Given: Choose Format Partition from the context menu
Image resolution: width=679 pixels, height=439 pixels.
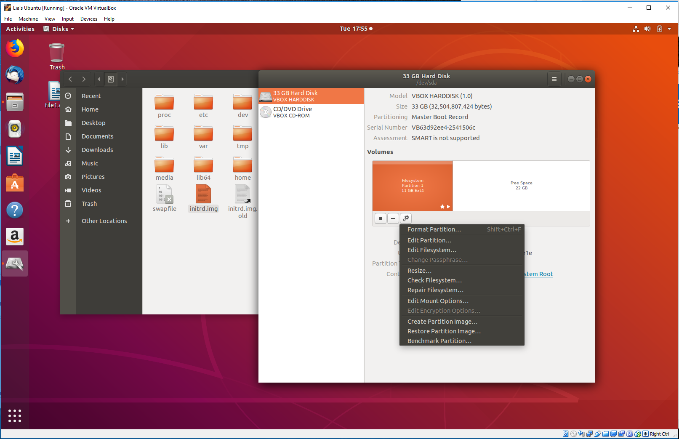Looking at the screenshot, I should coord(433,229).
